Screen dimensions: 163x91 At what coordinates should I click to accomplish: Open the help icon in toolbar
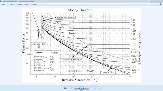[x=161, y=4]
